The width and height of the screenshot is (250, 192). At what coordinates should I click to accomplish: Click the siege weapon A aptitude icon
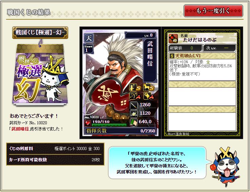(149, 96)
